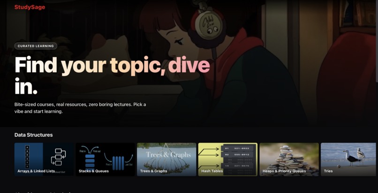Open the Stacks & Queues course card
Screen dimensions: 378x193
[106, 160]
